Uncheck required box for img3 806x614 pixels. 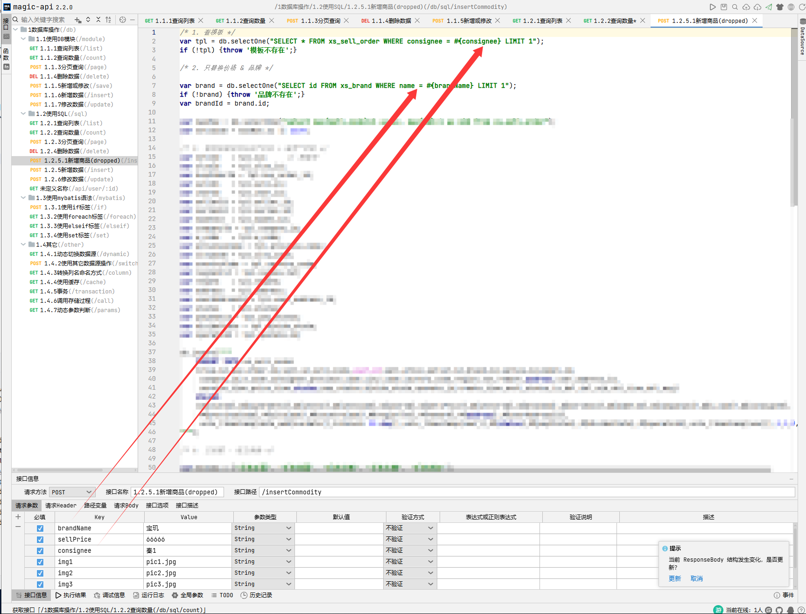40,585
